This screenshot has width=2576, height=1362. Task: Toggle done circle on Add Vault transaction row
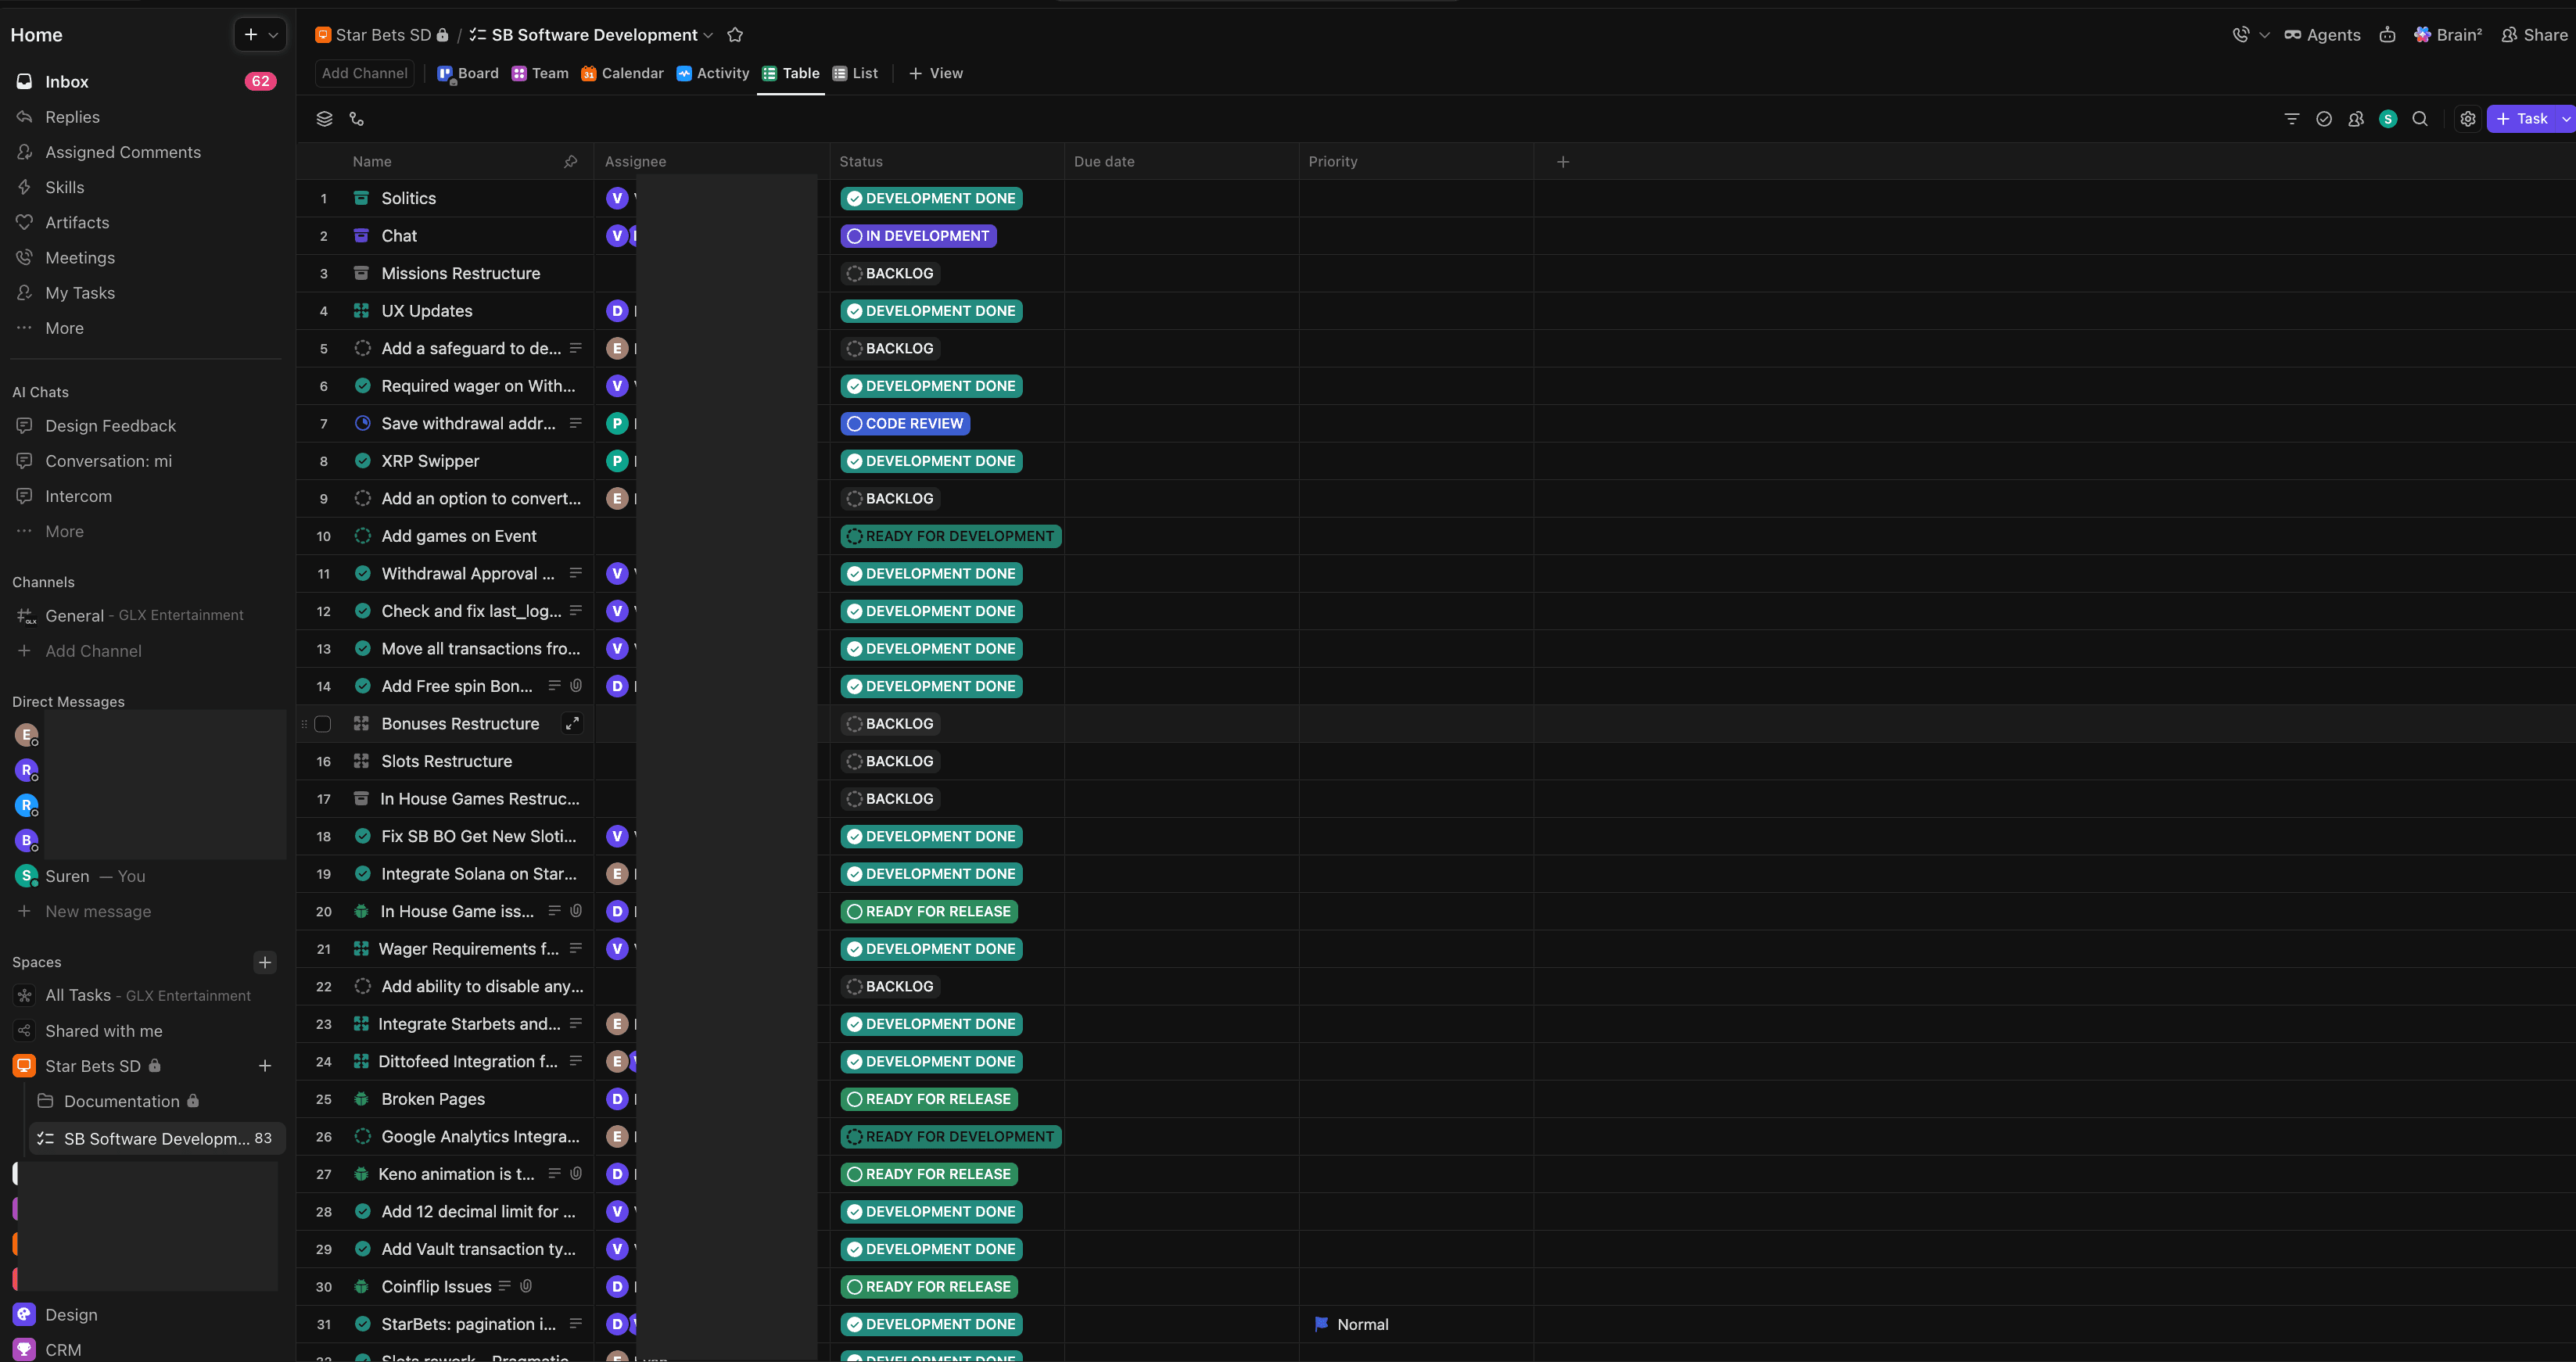pos(363,1249)
